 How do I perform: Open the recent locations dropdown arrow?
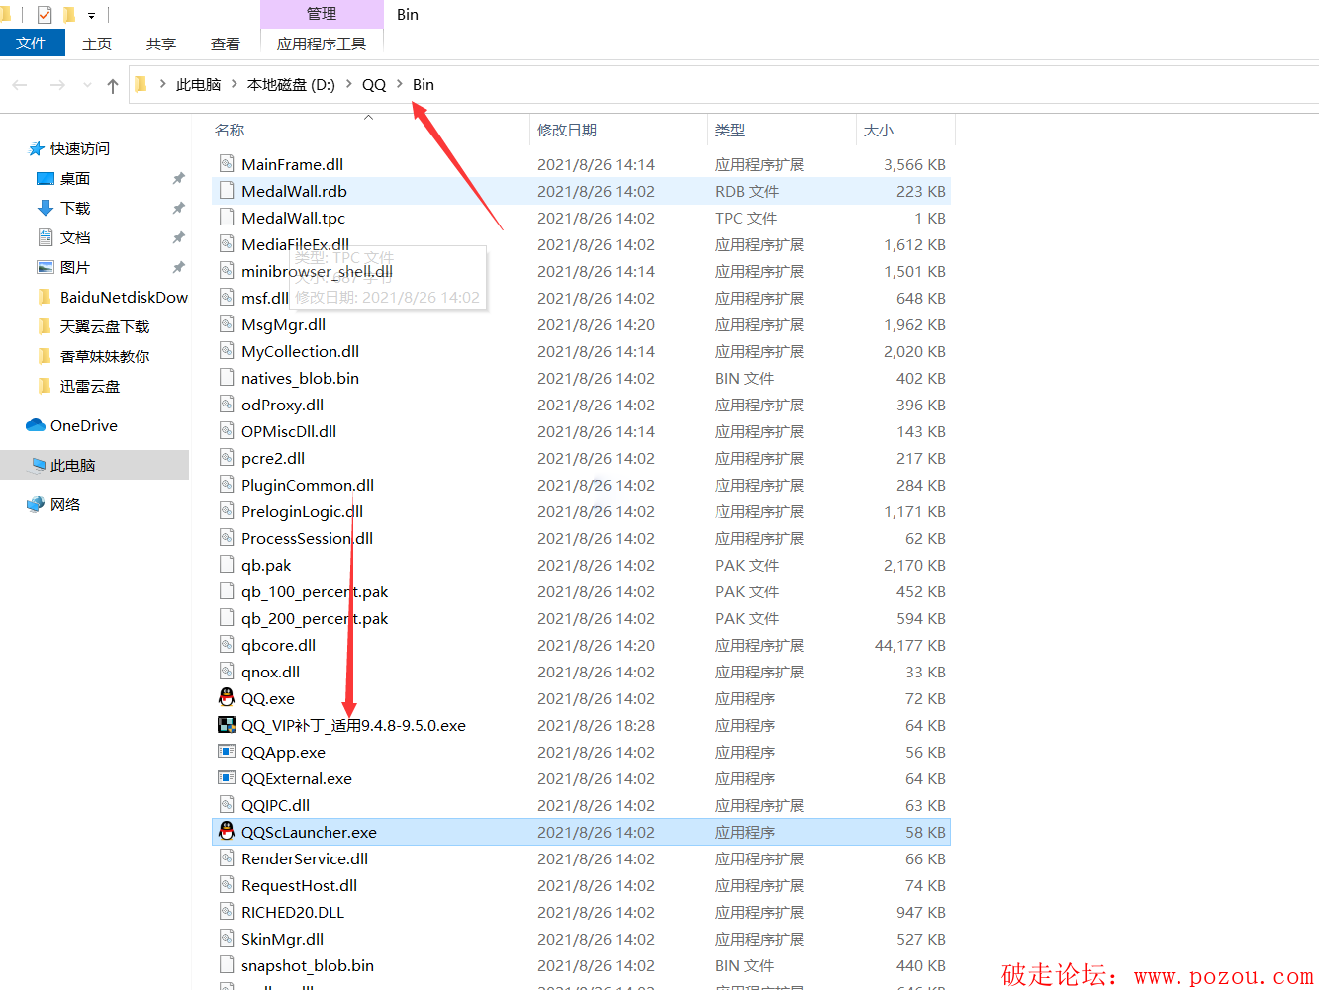(x=87, y=85)
